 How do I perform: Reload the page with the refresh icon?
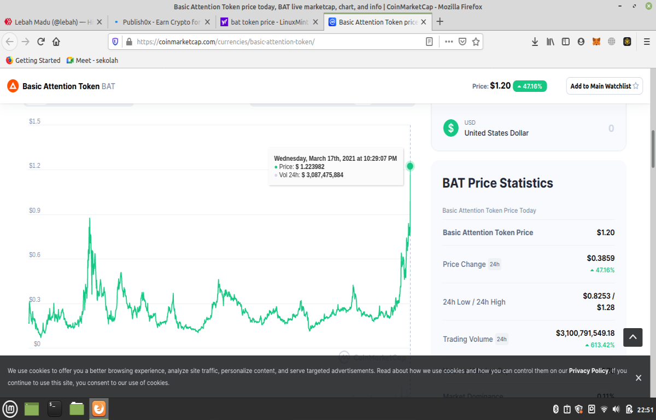41,42
